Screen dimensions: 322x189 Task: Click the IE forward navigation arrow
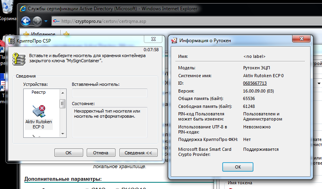37,21
